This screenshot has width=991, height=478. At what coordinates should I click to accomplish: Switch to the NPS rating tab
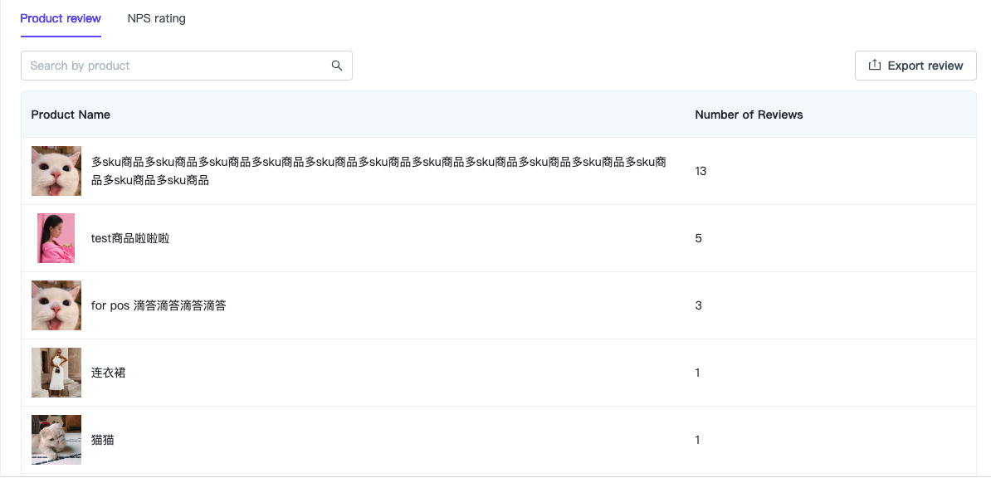point(156,18)
